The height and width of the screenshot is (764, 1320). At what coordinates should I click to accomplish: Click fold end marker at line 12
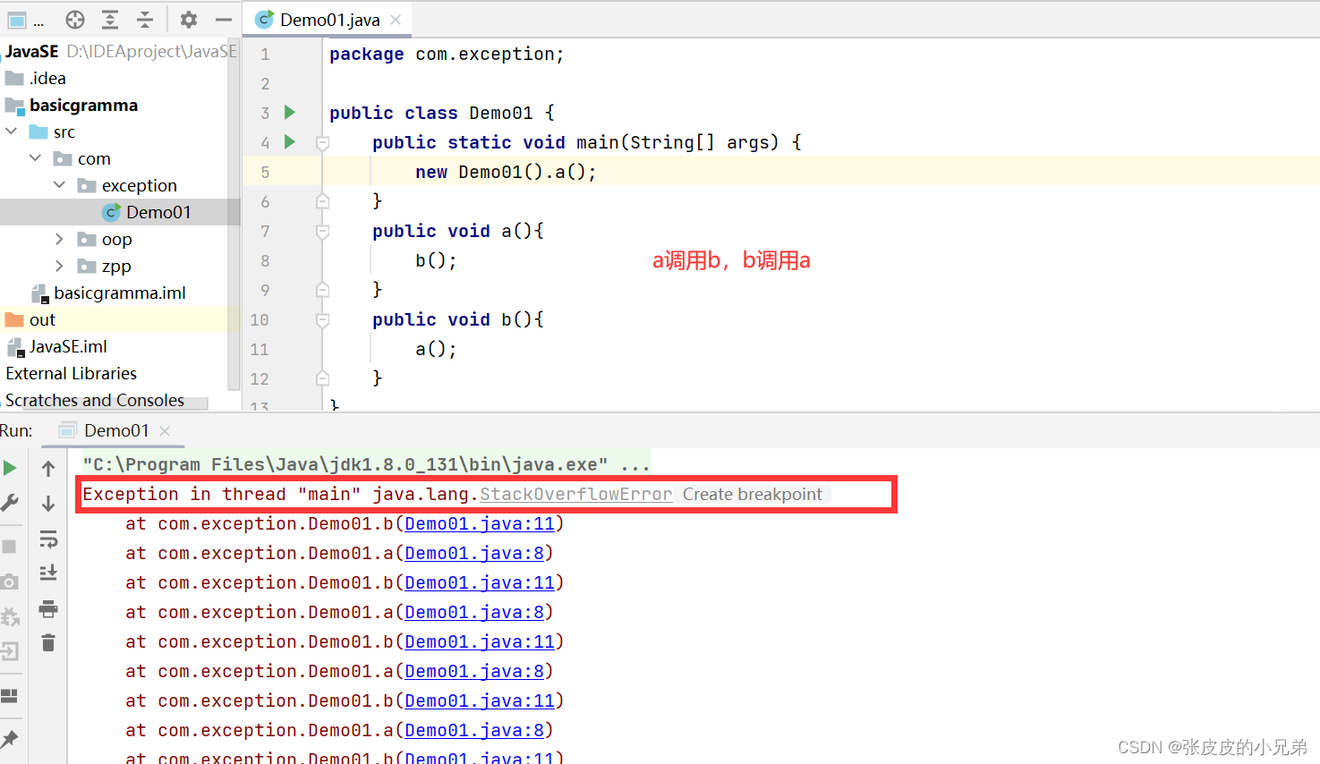click(323, 378)
